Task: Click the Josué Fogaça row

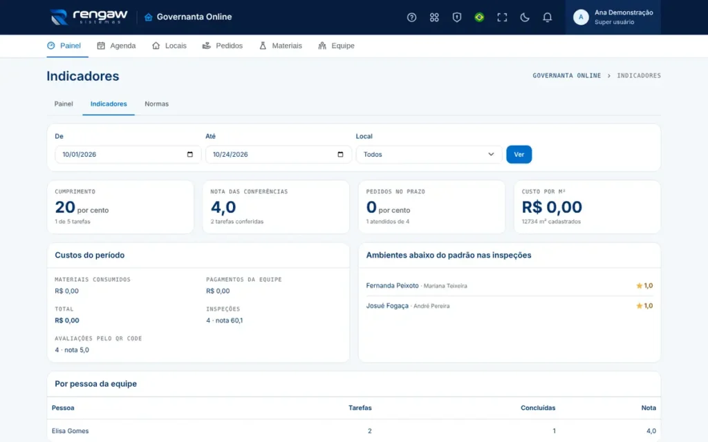Action: (510, 306)
